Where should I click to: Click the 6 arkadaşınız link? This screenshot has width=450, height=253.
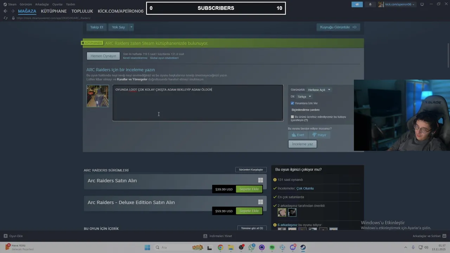(288, 225)
